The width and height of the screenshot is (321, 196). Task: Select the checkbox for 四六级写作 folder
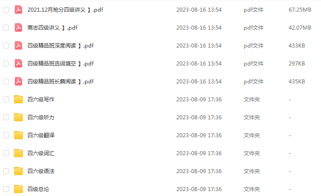coord(6,100)
